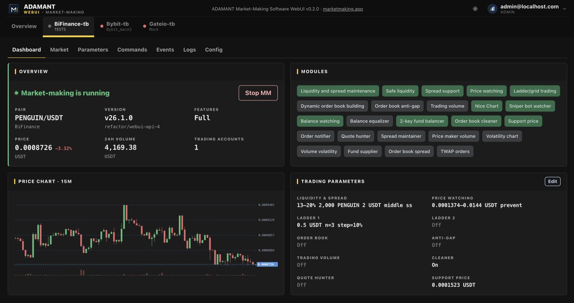Image resolution: width=574 pixels, height=303 pixels.
Task: Click the ADAMANT logo icon
Action: click(14, 9)
